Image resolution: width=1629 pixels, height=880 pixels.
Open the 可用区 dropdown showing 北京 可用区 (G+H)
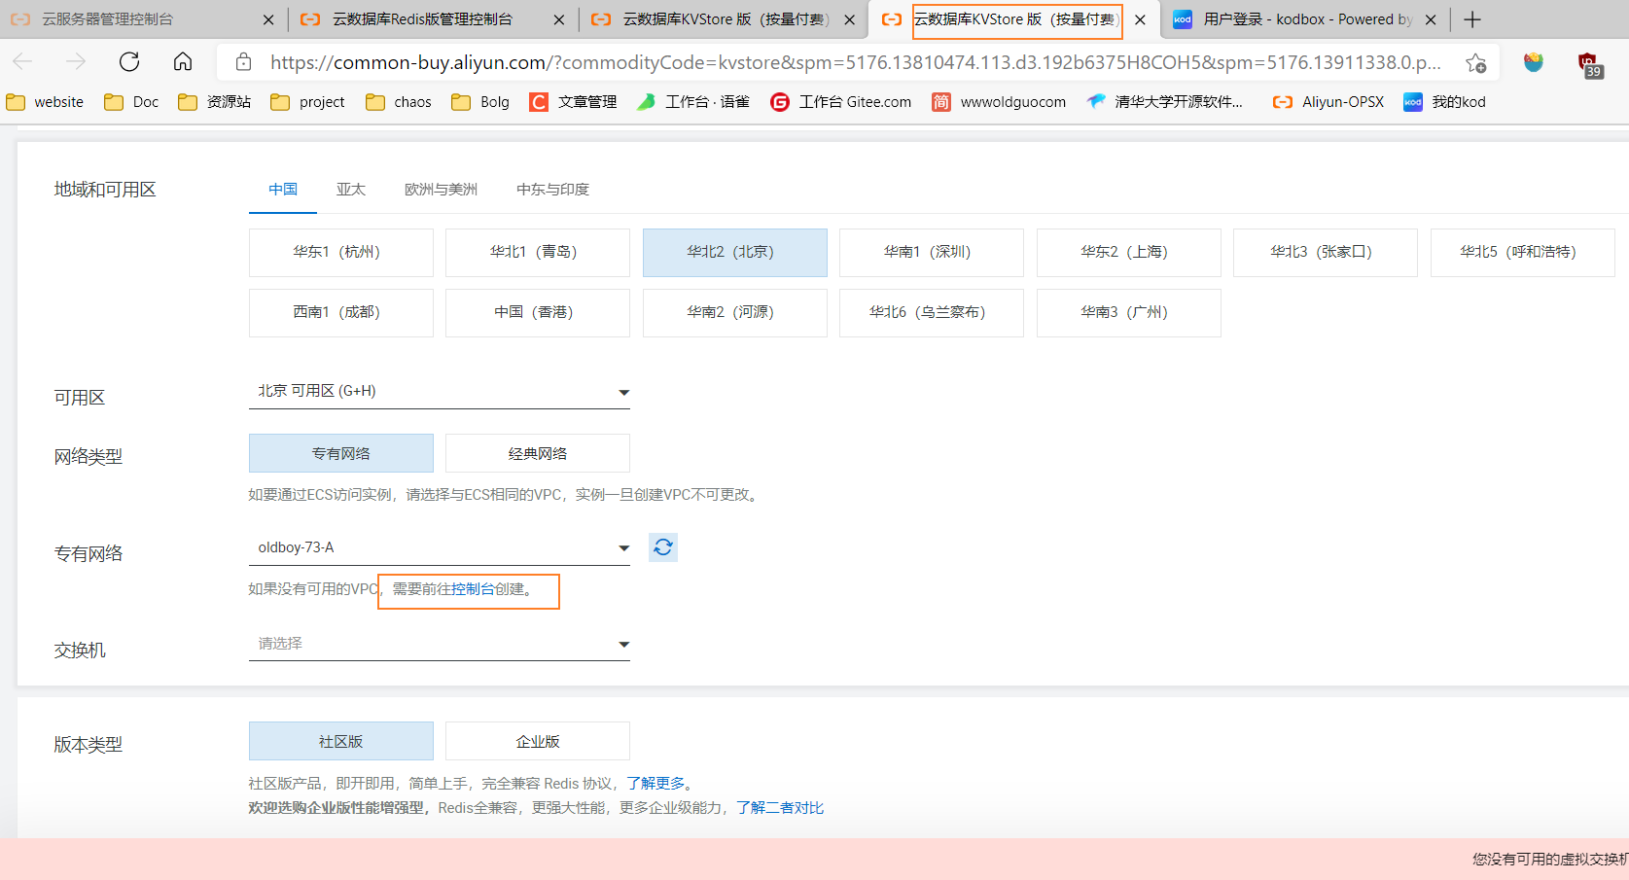[440, 392]
